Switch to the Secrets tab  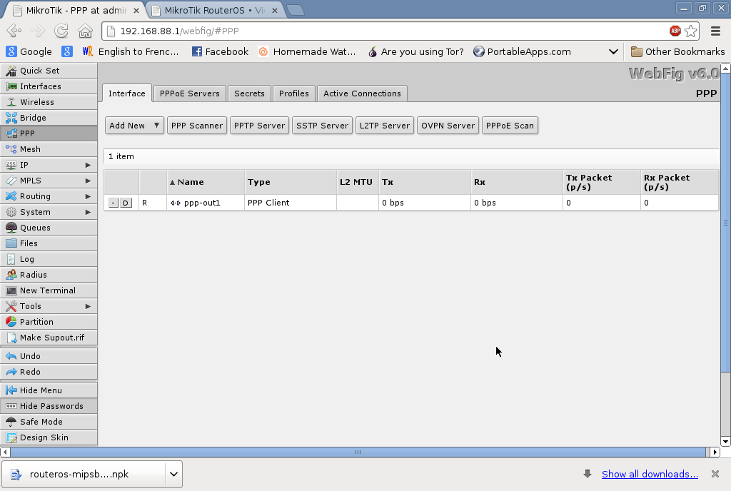point(249,93)
